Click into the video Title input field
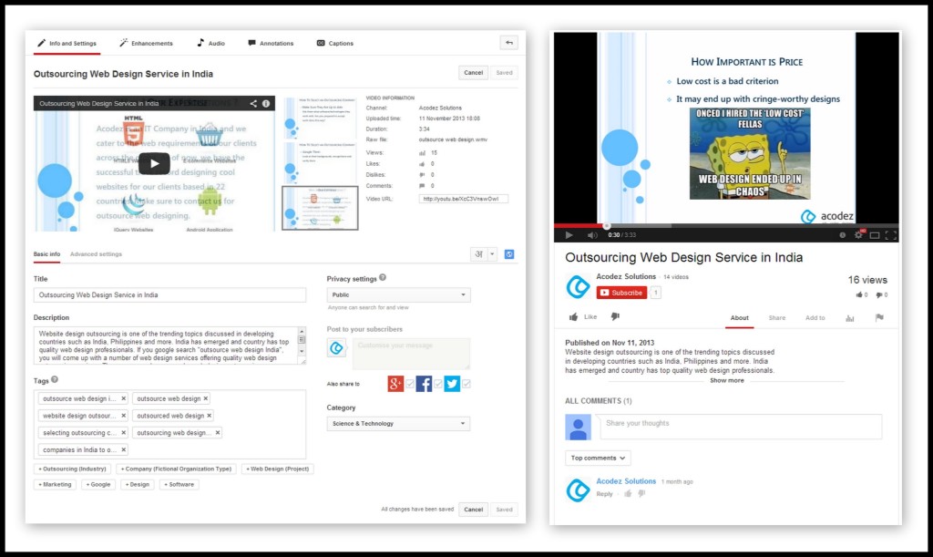The width and height of the screenshot is (933, 557). tap(169, 295)
